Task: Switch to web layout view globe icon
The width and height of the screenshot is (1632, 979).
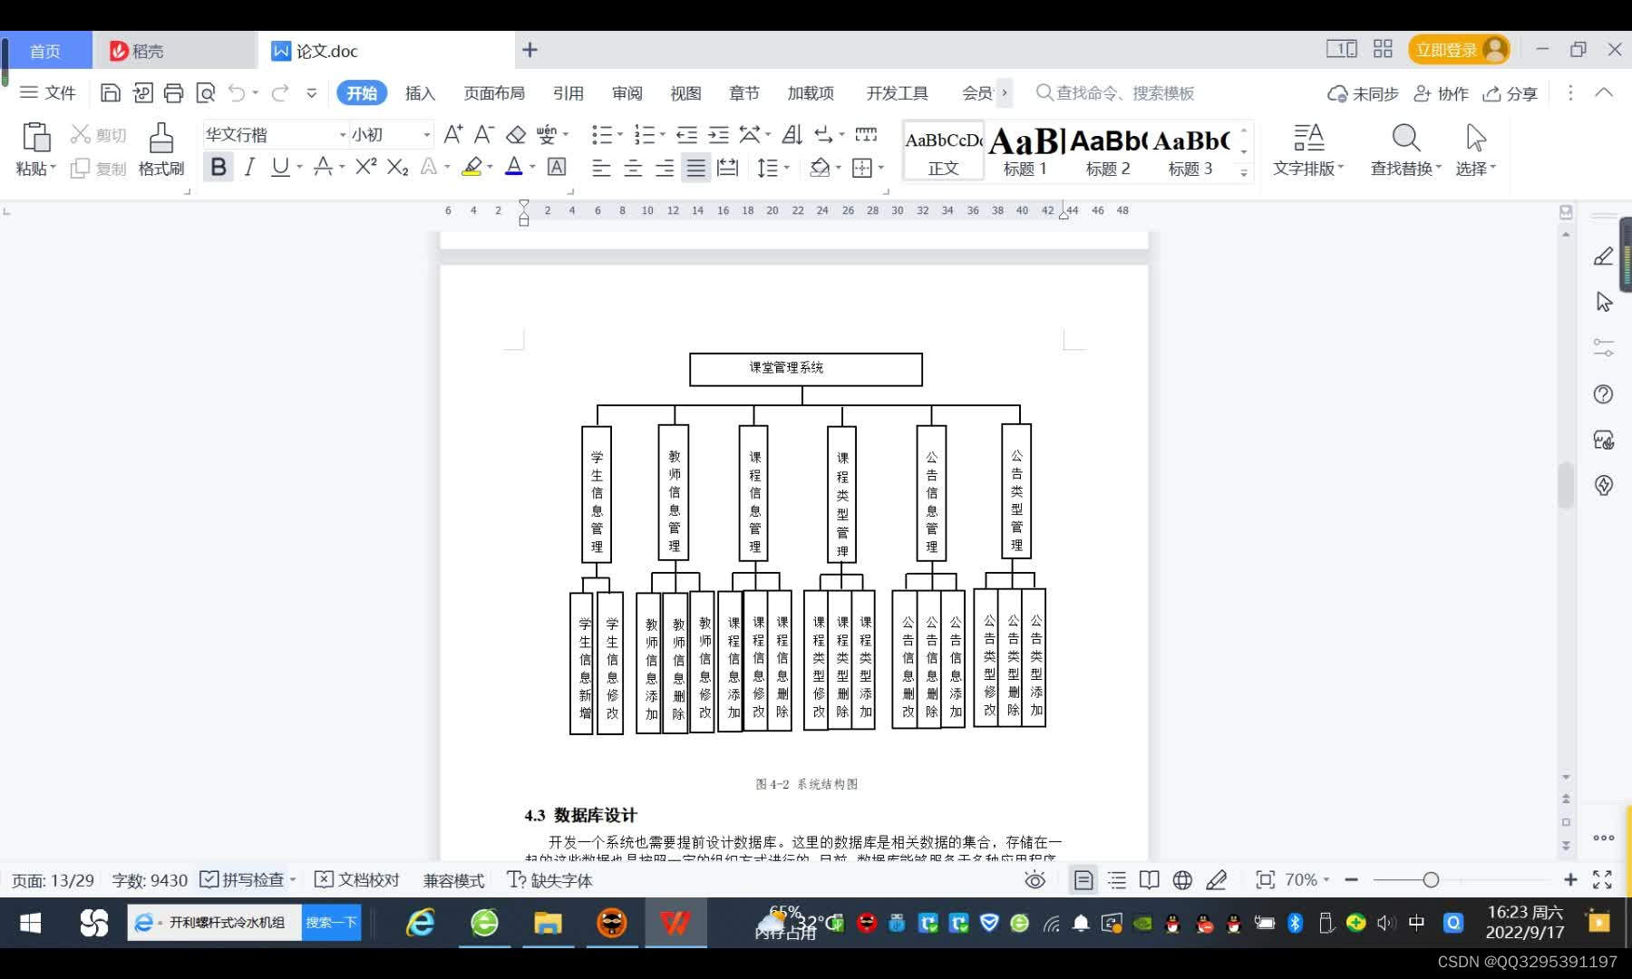Action: 1182,879
